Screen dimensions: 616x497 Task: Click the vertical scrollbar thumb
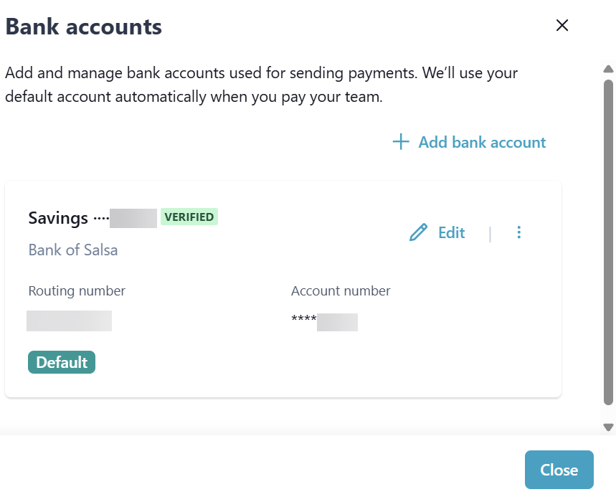click(608, 244)
